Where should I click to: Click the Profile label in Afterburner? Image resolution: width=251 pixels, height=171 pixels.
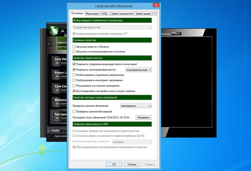pyautogui.click(x=55, y=130)
